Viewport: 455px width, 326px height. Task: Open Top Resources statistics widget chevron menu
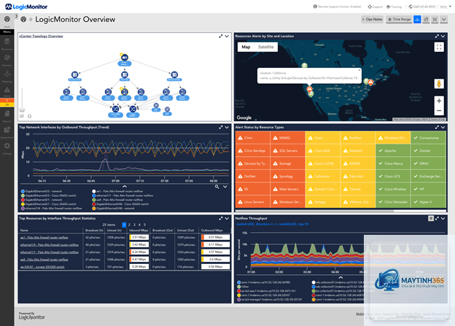coord(227,218)
